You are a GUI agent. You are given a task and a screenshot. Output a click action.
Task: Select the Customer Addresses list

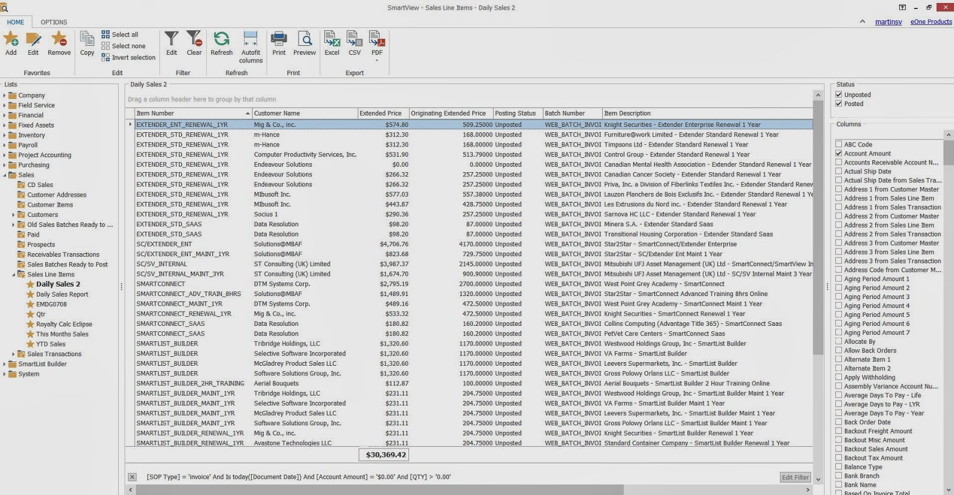coord(57,195)
